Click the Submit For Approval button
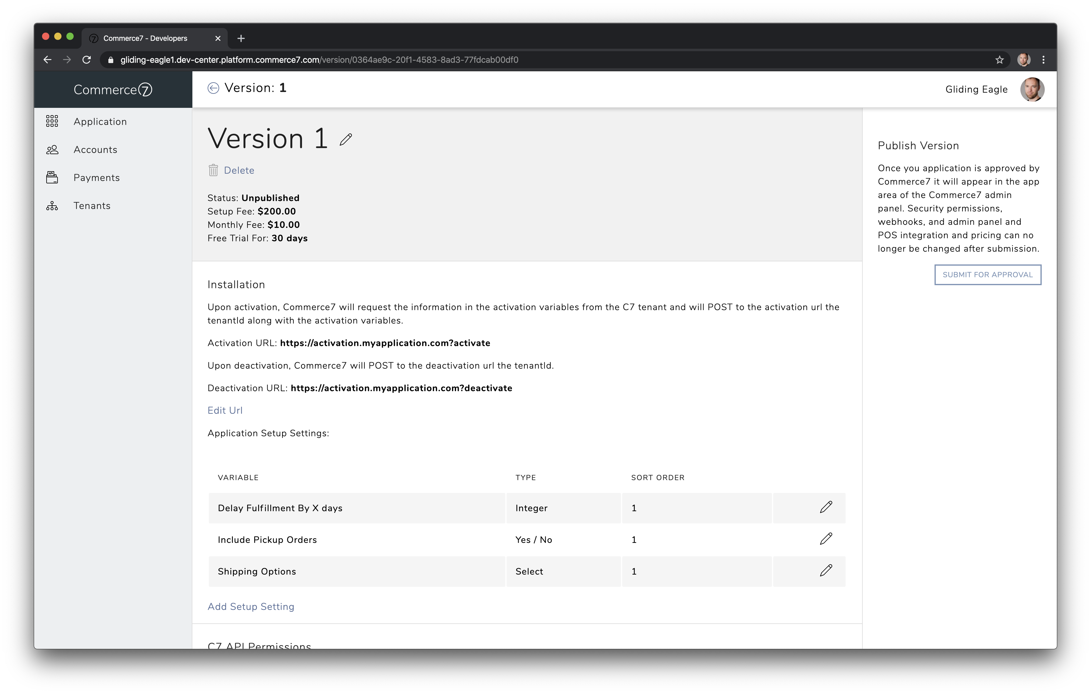The image size is (1091, 694). [987, 275]
